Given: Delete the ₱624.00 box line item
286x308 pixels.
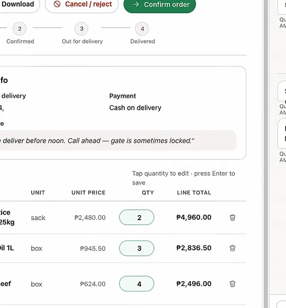Looking at the screenshot, I should [232, 284].
